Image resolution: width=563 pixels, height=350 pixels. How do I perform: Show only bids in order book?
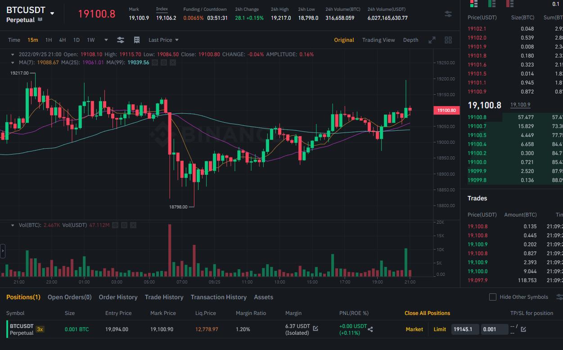coord(492,4)
